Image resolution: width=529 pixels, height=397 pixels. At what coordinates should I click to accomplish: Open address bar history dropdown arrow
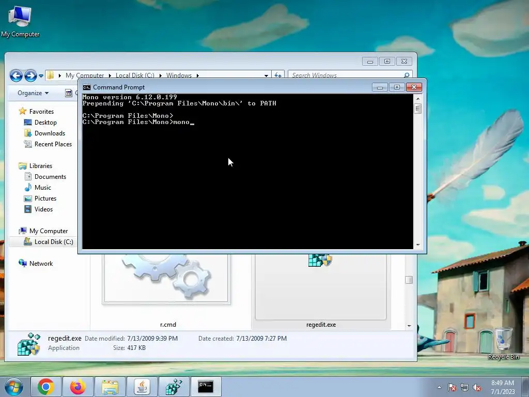pos(266,75)
